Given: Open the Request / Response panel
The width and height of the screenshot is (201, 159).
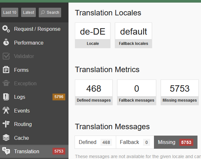Looking at the screenshot, I should tap(34, 29).
